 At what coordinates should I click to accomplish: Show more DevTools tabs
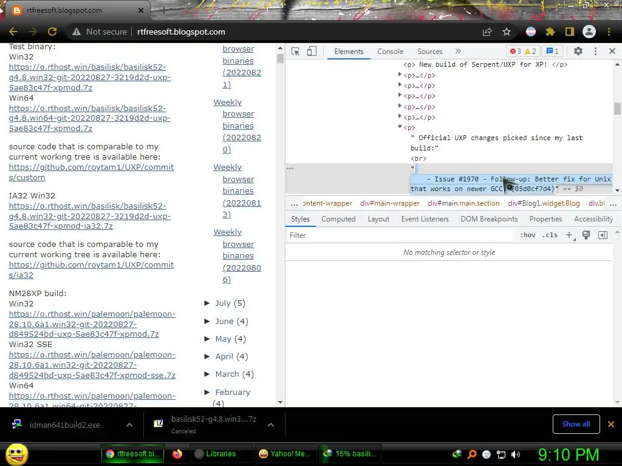tap(458, 51)
